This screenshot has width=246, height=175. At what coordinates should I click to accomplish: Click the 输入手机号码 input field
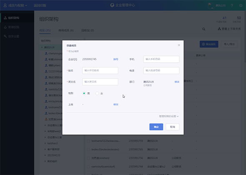pos(161,59)
